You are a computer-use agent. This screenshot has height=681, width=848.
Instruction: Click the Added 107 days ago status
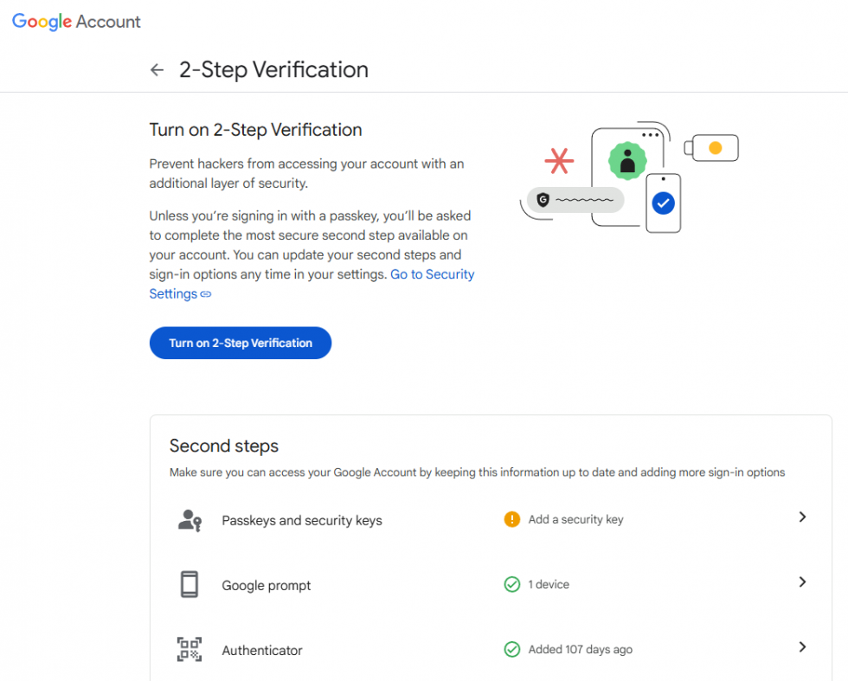580,650
